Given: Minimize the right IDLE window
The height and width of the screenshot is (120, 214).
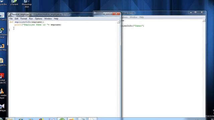Looking at the screenshot, I should coord(191,12).
